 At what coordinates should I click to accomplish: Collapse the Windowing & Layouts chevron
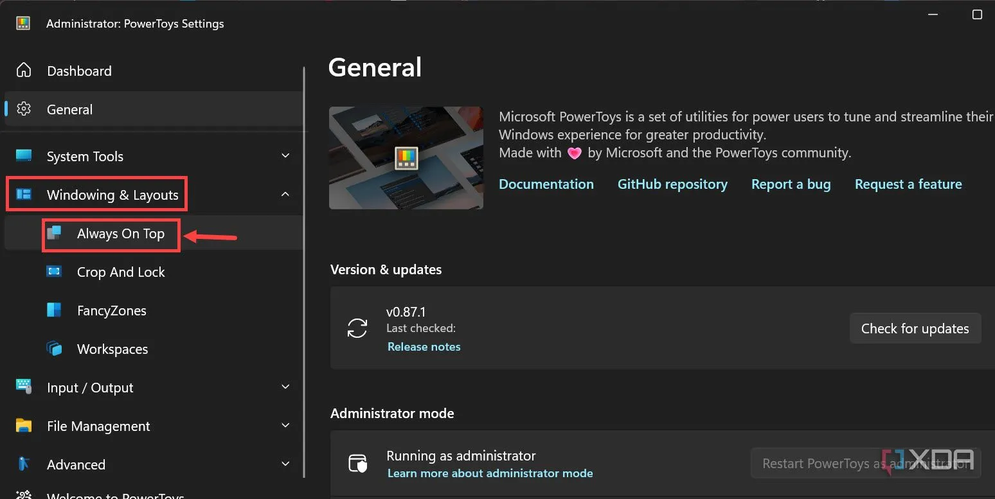[285, 194]
